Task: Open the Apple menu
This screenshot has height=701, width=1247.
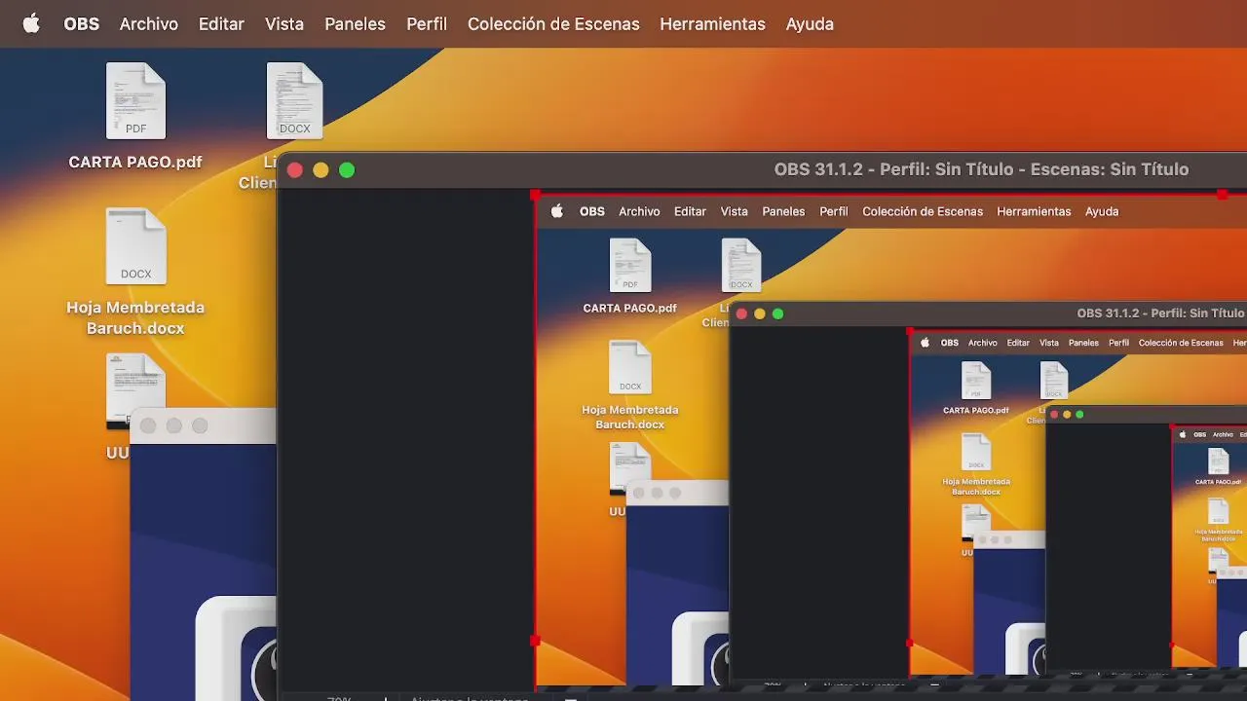Action: tap(31, 23)
